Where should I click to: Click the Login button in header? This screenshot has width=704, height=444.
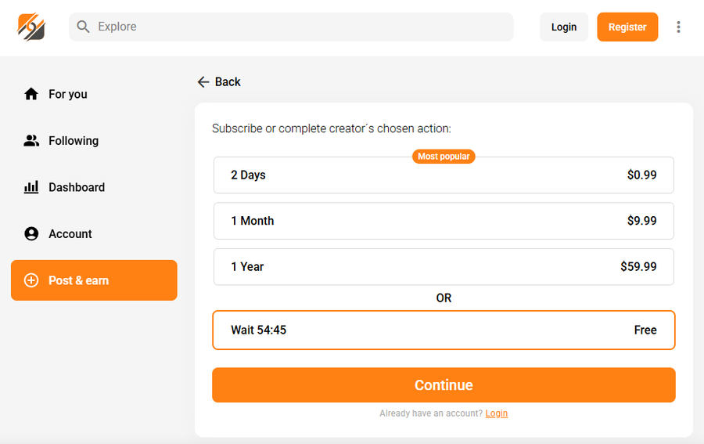point(563,27)
